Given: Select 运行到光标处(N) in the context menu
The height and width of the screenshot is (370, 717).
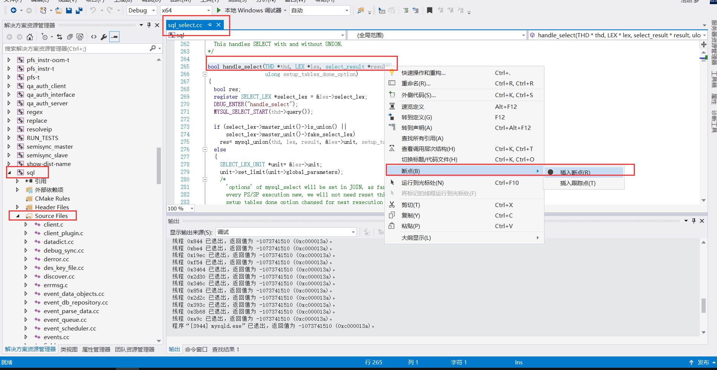Looking at the screenshot, I should pos(464,183).
